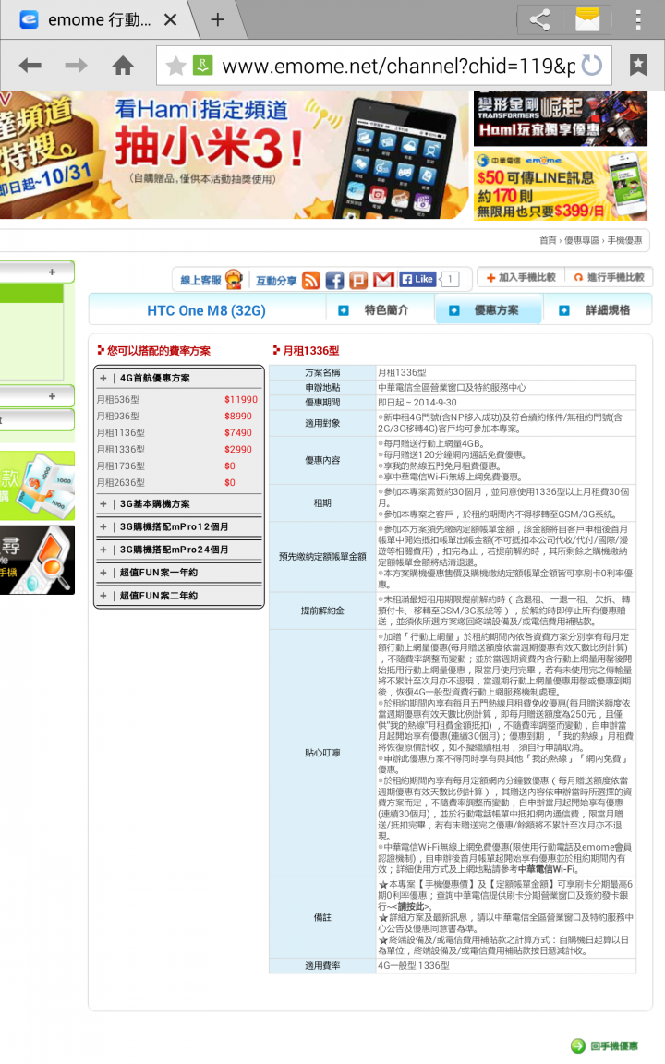Open the $50 LINE message banner
This screenshot has height=1064, width=665.
(560, 186)
